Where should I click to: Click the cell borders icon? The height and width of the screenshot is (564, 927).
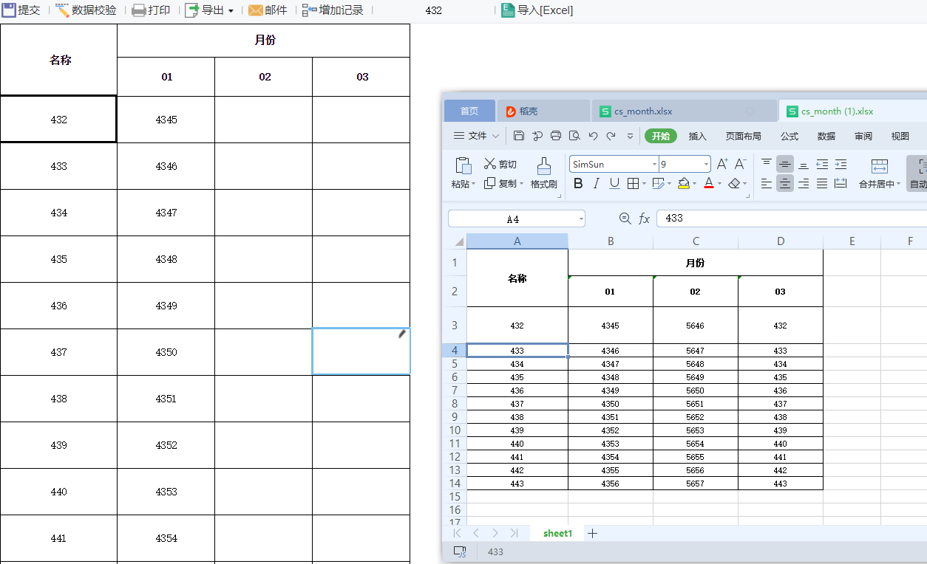(633, 183)
